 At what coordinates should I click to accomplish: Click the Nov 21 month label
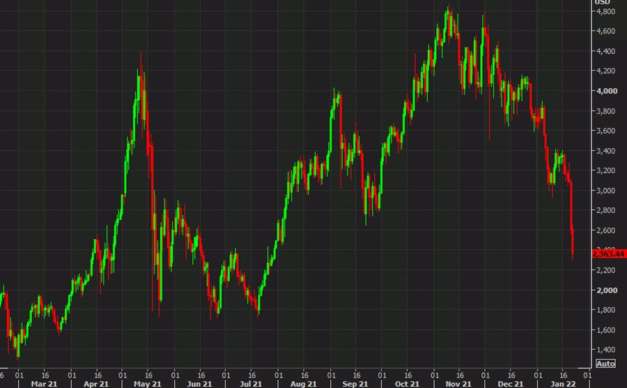[x=460, y=382]
